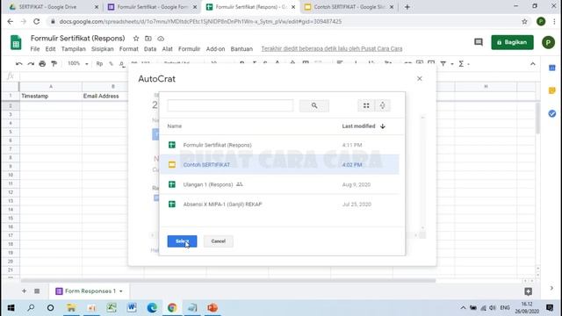Open the Tampilan menu
Viewport: 562px width, 316px height.
point(74,49)
